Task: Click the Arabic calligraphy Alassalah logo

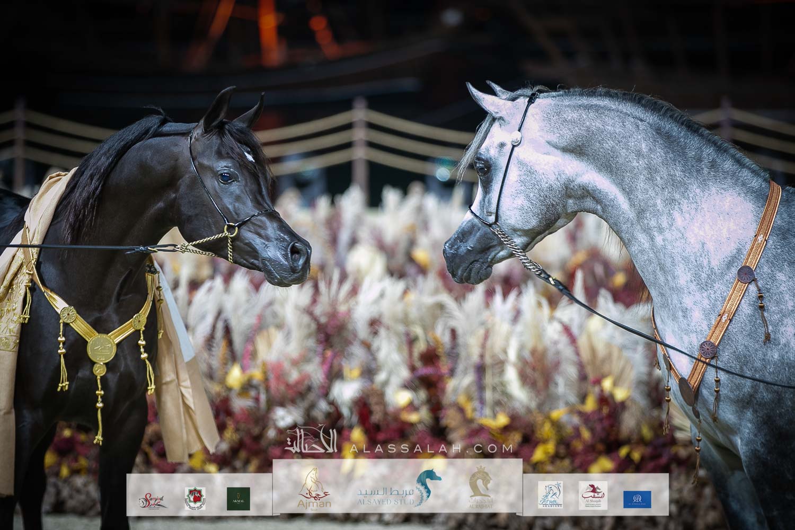Action: [317, 440]
